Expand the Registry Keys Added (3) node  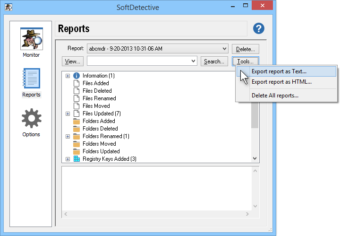[x=68, y=159]
